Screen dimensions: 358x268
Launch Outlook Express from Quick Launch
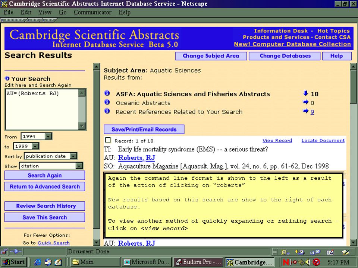[x=48, y=262]
